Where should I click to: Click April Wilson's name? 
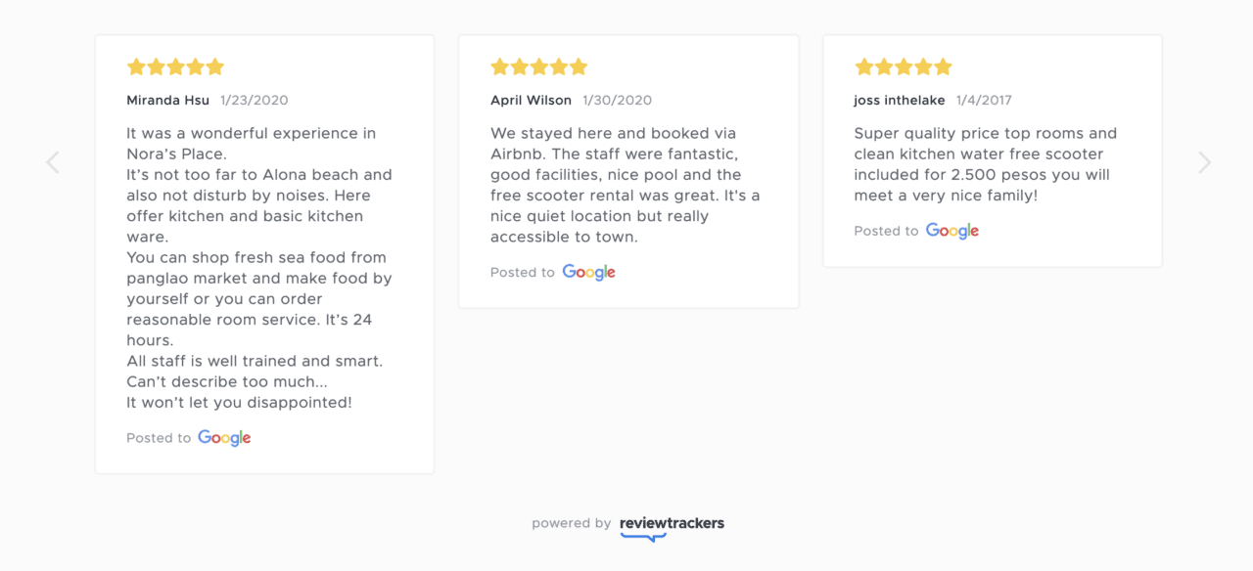pos(530,100)
